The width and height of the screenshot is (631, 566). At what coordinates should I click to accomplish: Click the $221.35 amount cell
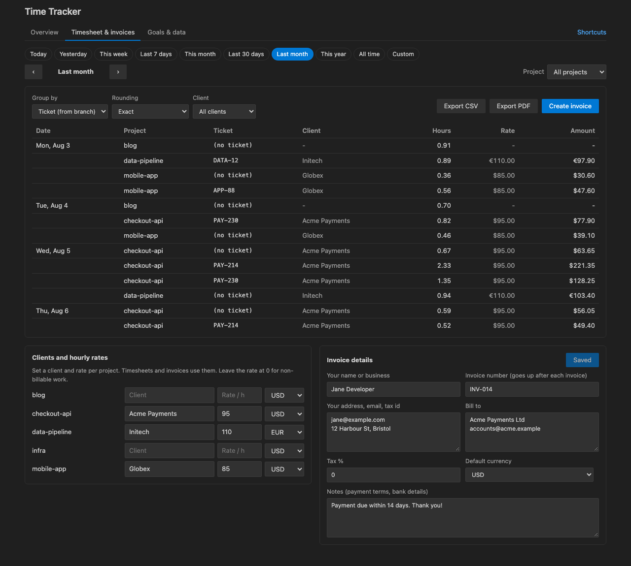(x=582, y=266)
